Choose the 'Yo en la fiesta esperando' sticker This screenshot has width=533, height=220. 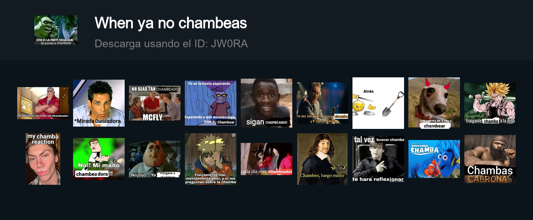click(211, 103)
